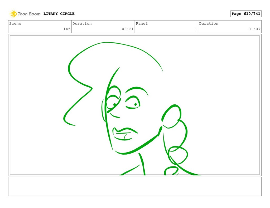Select the panel duration value 01:07
Image resolution: width=270 pixels, height=208 pixels.
(x=254, y=29)
